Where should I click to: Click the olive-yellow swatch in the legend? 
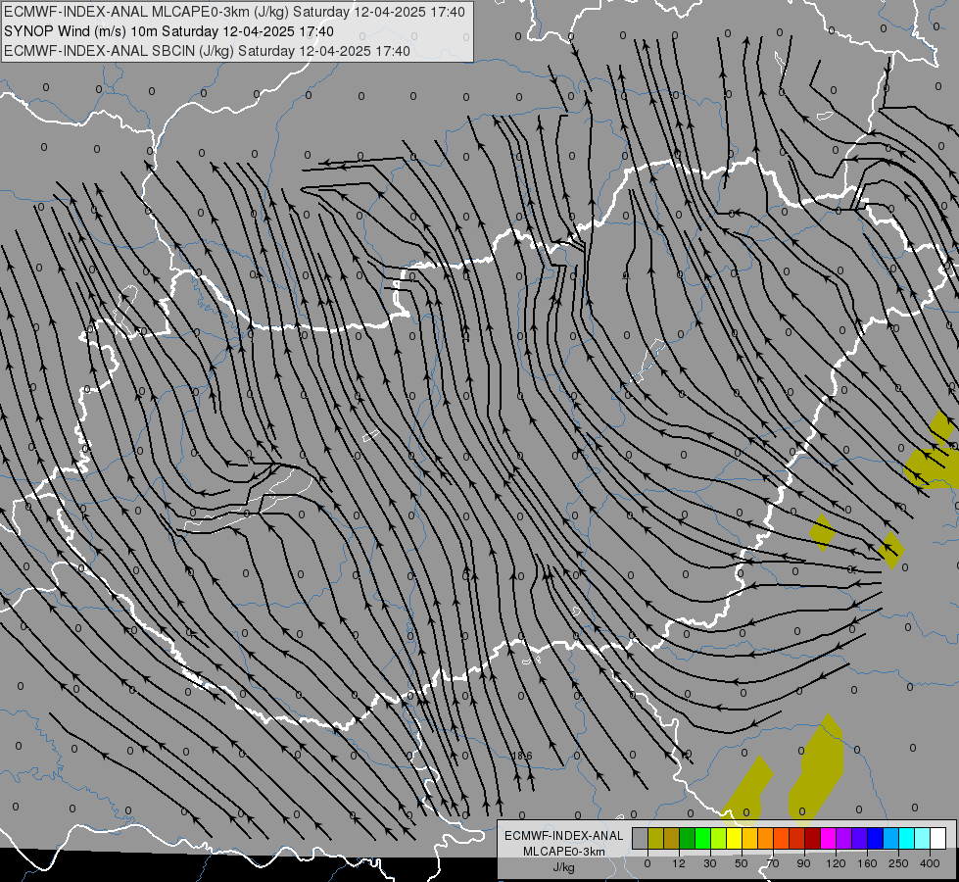pos(655,839)
